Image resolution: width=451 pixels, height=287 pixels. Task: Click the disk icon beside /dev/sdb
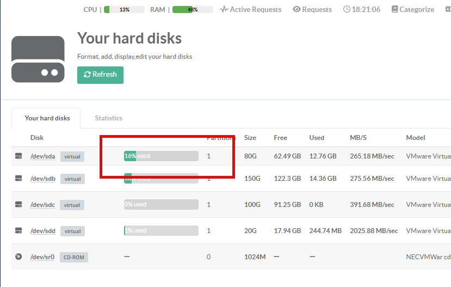click(x=18, y=179)
